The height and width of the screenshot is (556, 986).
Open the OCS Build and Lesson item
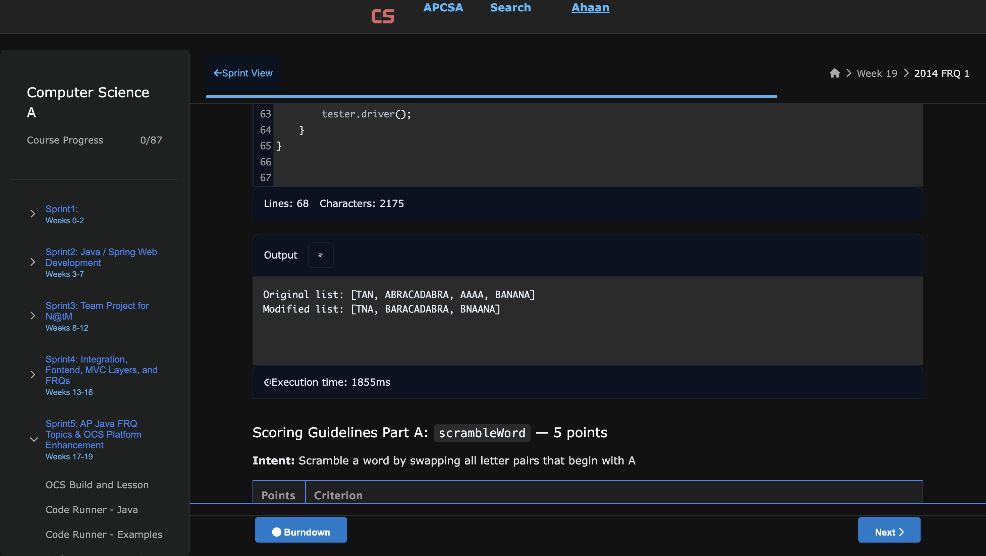pyautogui.click(x=97, y=485)
